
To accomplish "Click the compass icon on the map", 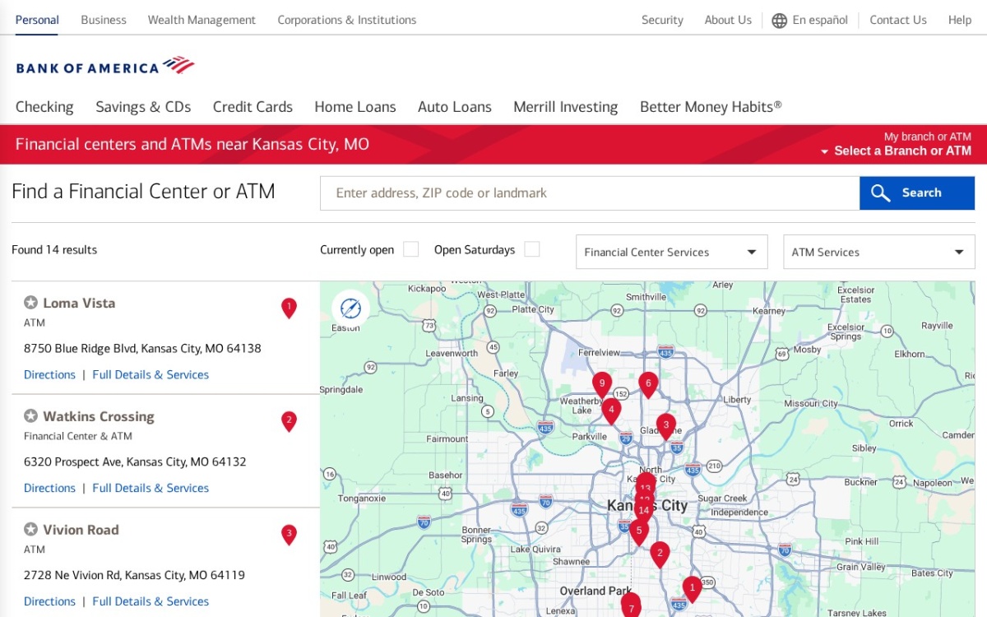I will pyautogui.click(x=350, y=308).
